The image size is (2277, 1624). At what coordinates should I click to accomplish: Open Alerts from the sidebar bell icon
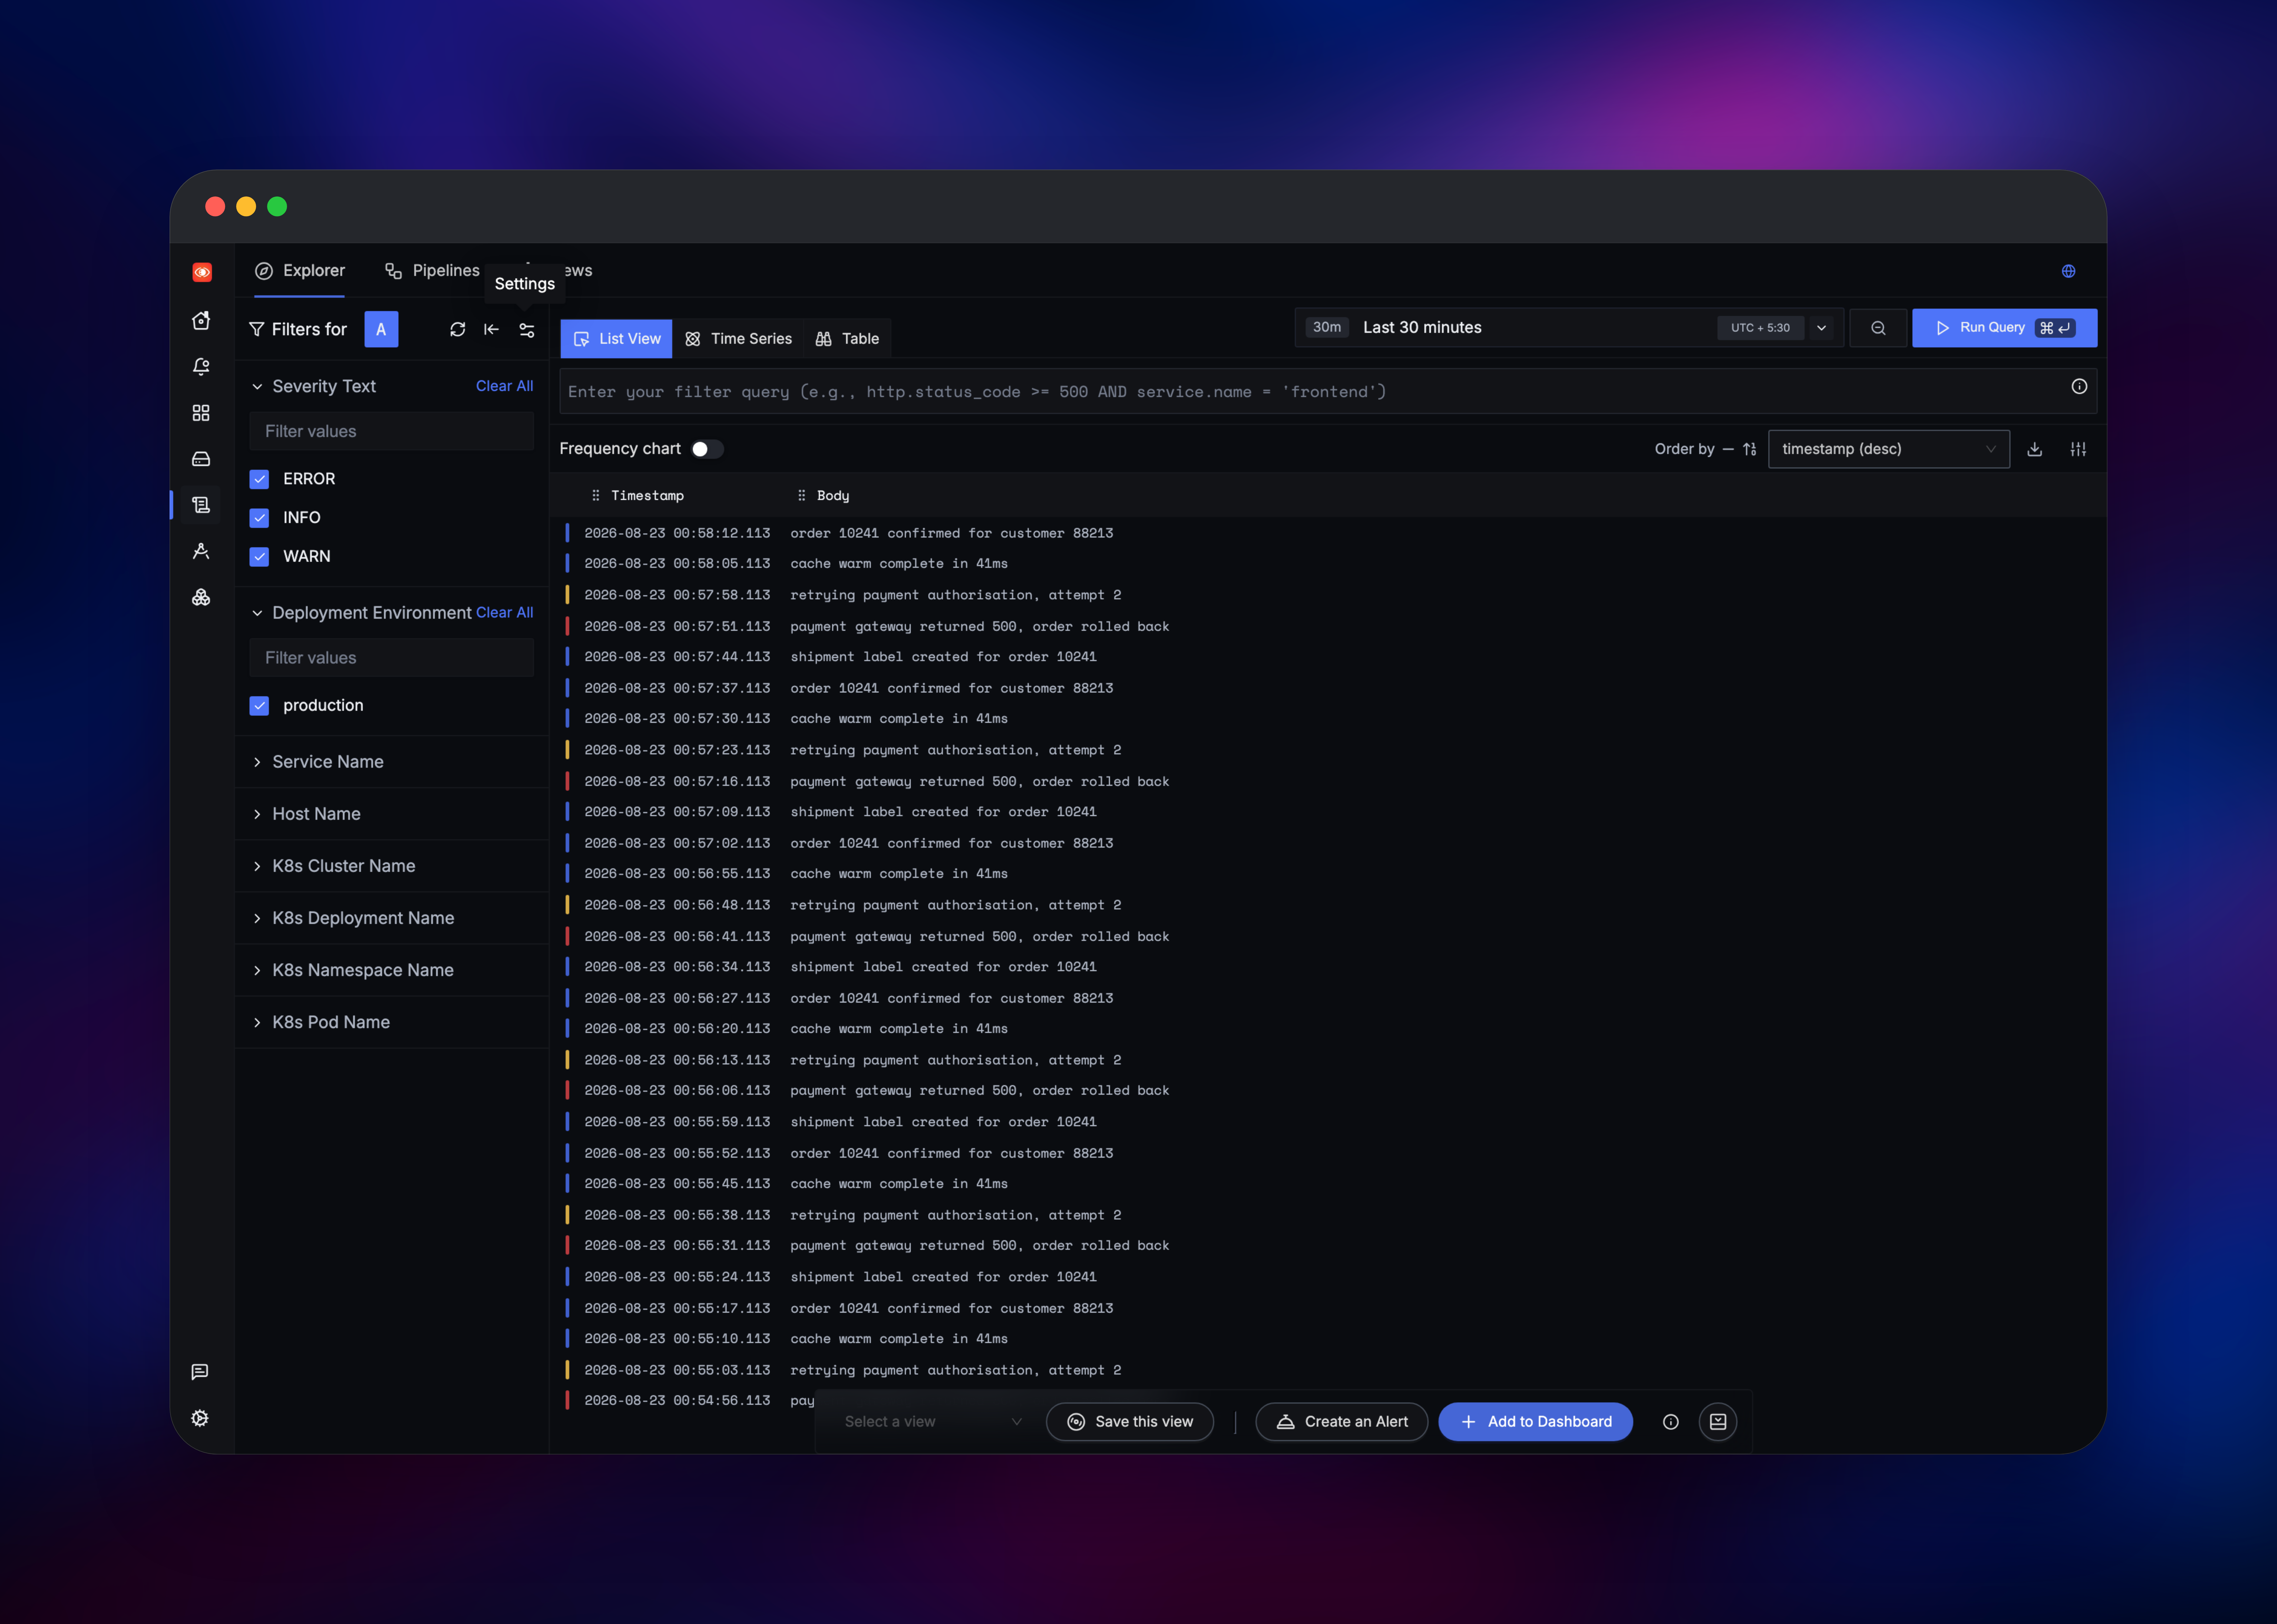coord(201,367)
